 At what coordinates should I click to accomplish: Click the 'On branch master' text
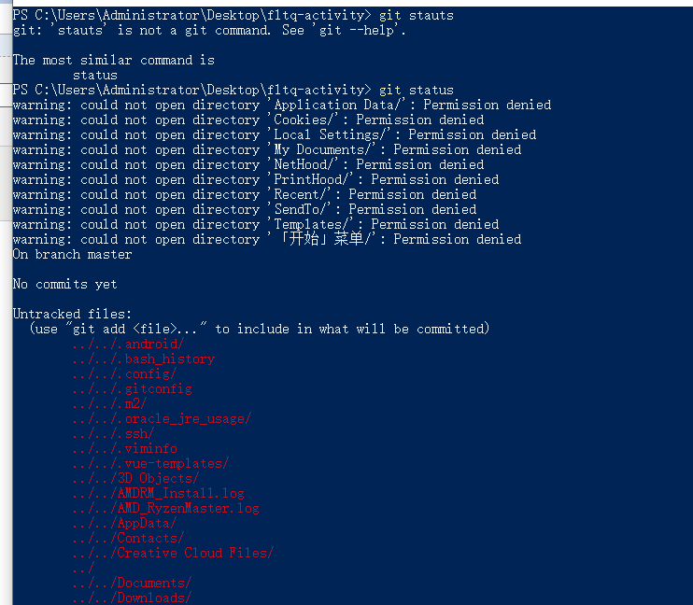click(73, 255)
